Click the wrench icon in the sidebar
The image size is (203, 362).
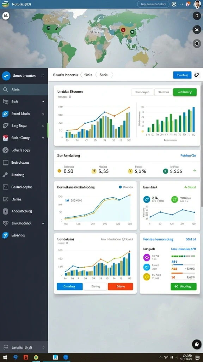pyautogui.click(x=5, y=175)
